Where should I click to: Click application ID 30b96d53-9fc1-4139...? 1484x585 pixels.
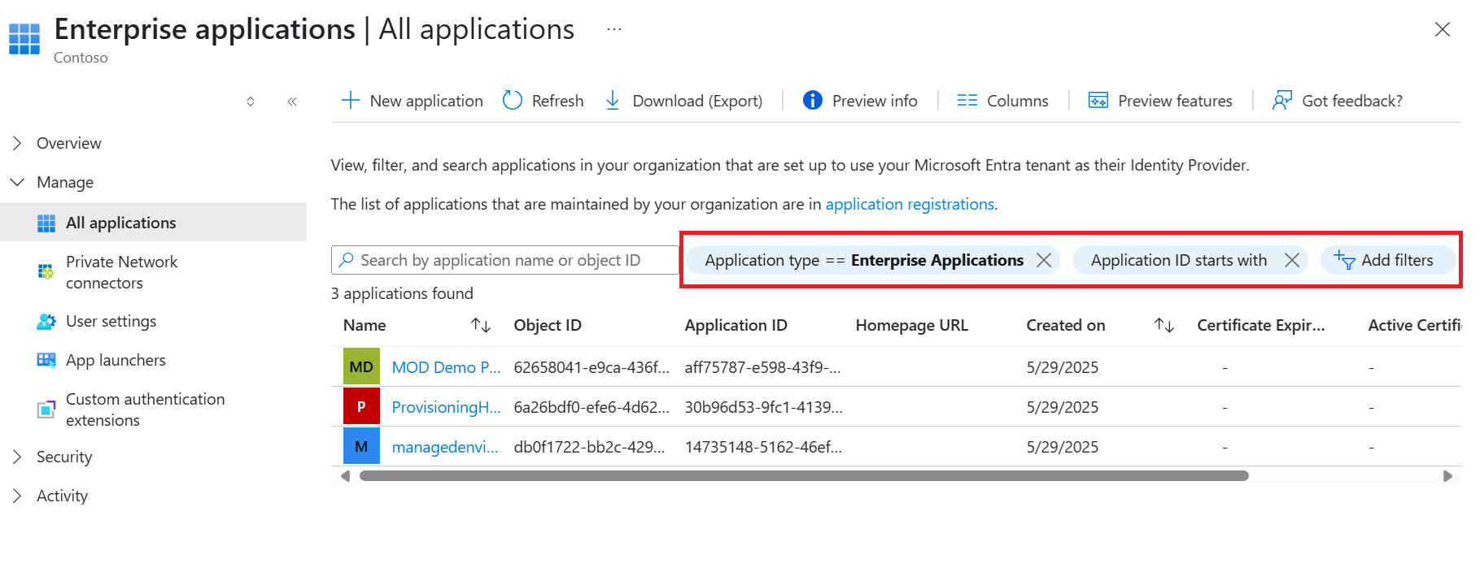tap(763, 407)
